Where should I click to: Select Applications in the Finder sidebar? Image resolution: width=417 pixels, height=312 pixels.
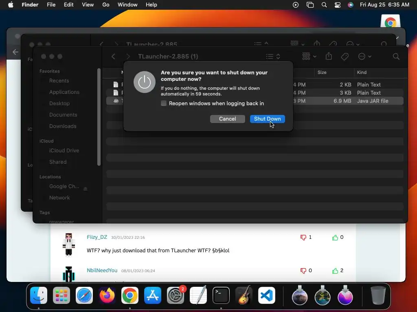(64, 92)
